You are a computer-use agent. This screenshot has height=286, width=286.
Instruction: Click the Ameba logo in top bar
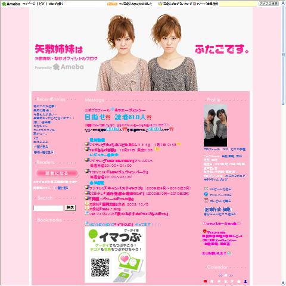(x=11, y=4)
